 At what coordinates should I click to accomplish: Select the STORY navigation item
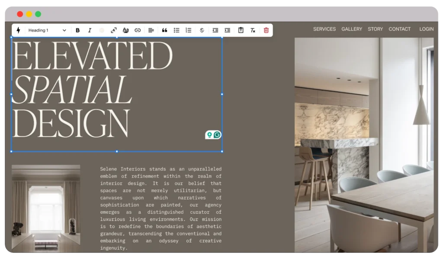coord(375,29)
